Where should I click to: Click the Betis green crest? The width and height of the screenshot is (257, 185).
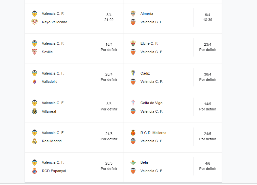pyautogui.click(x=133, y=162)
